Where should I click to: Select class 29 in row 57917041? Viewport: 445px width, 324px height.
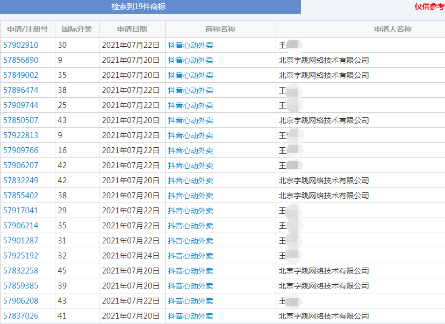pos(62,211)
